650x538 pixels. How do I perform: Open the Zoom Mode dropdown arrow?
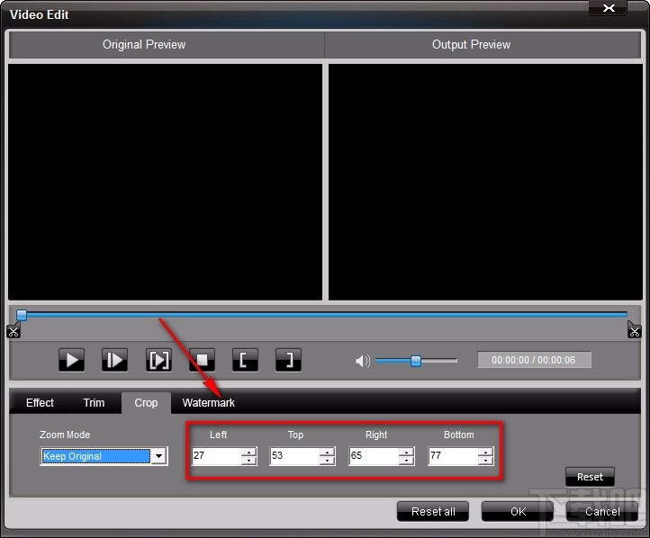coord(158,456)
